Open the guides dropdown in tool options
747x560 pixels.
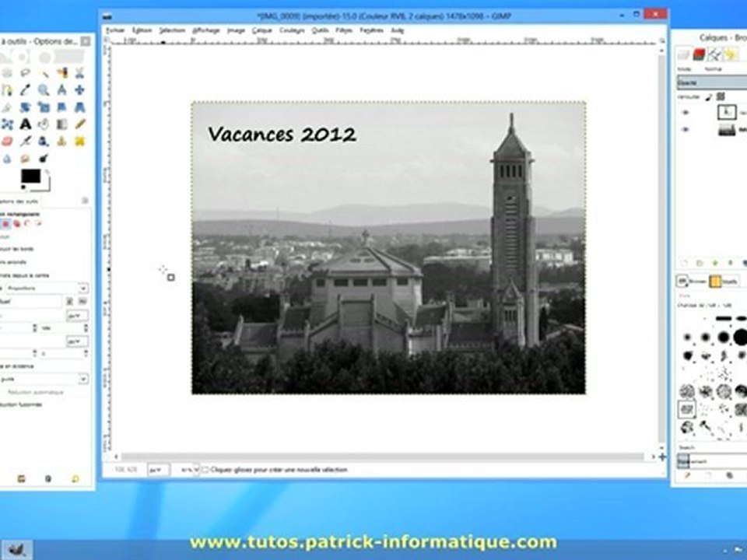tap(44, 380)
